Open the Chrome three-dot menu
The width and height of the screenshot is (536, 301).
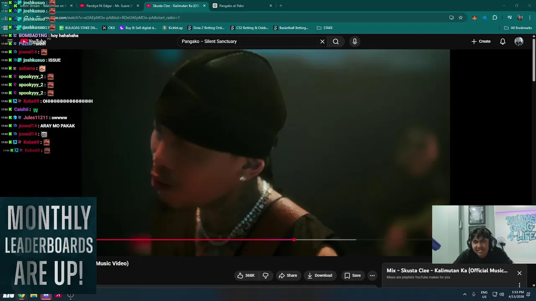click(529, 18)
